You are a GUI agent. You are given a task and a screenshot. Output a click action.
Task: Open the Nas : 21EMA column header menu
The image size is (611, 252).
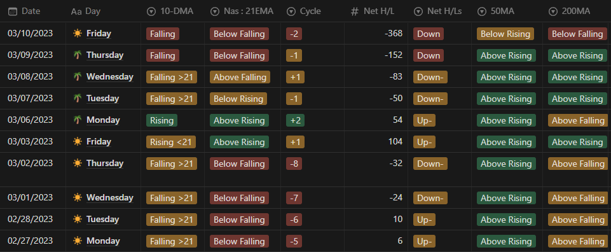tap(242, 11)
